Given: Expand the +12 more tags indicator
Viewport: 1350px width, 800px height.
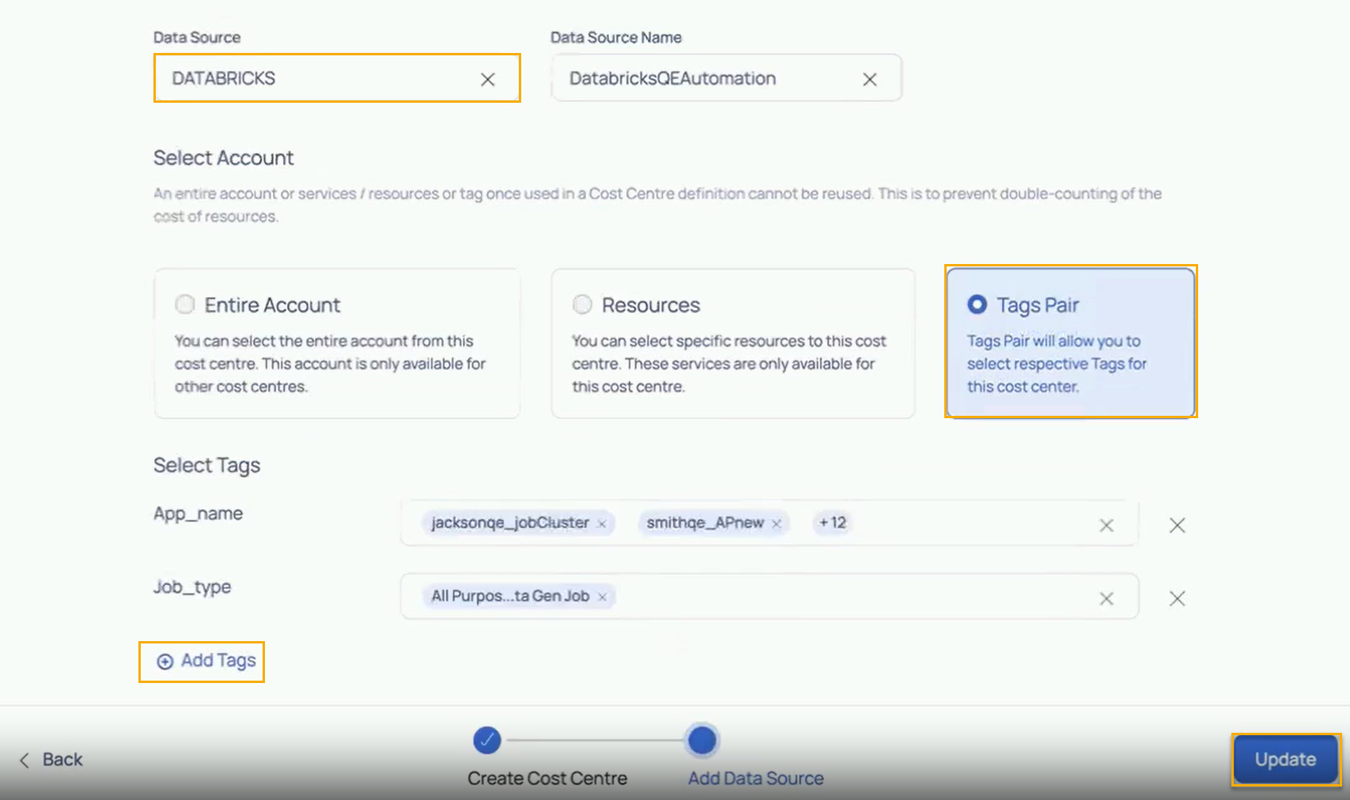Looking at the screenshot, I should 832,523.
